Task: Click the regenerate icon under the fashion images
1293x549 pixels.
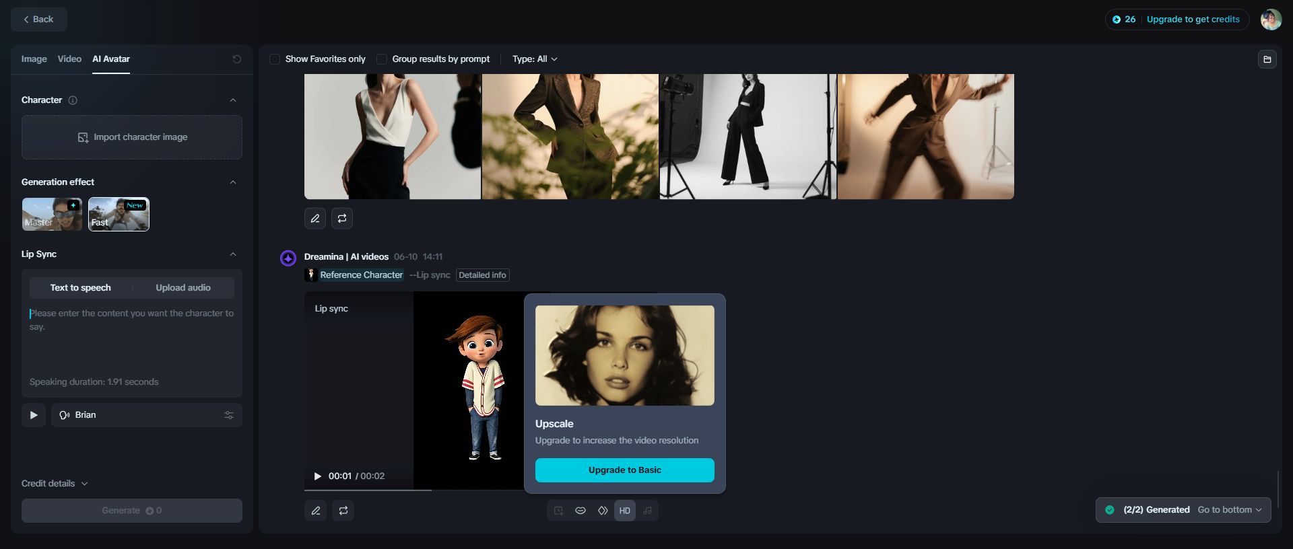Action: point(342,218)
